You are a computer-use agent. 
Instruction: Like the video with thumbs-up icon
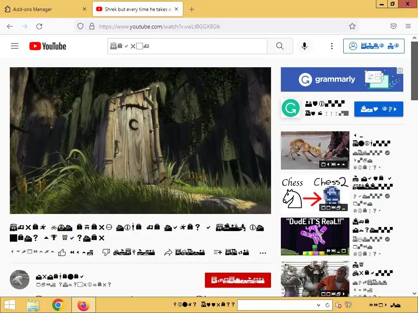(62, 252)
